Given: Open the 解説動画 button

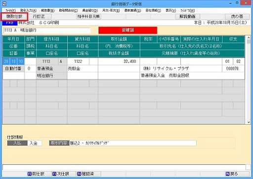Looking at the screenshot, I should [187, 17].
